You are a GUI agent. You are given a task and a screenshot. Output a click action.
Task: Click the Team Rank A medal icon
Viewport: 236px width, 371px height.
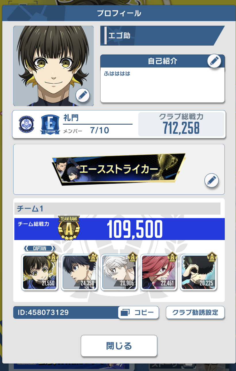(x=69, y=228)
